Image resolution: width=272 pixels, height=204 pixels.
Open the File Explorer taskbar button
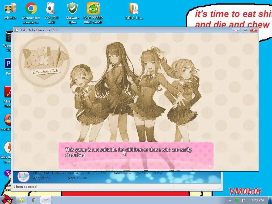(x=21, y=200)
